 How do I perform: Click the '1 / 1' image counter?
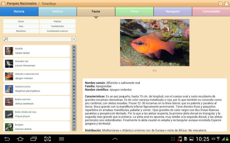click(x=155, y=70)
